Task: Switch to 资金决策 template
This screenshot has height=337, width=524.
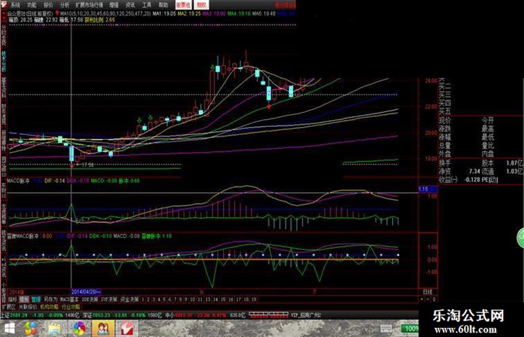Action: point(129,299)
